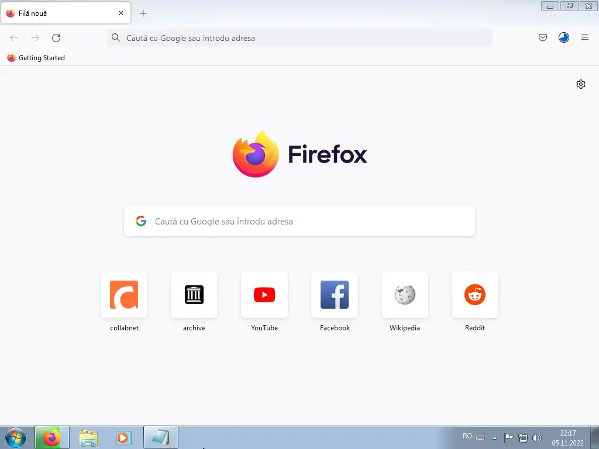
Task: Reload the current page
Action: 56,38
